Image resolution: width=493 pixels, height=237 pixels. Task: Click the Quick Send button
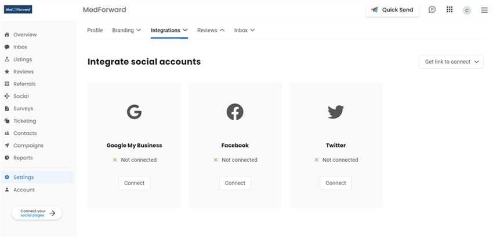coord(393,10)
